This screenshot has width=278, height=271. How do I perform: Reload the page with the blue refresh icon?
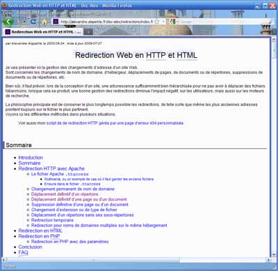(x=33, y=22)
